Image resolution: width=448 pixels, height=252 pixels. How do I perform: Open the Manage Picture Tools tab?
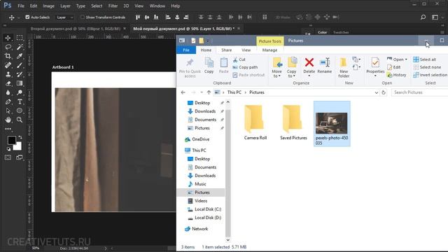pyautogui.click(x=269, y=50)
